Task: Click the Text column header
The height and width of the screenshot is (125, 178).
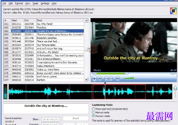Action: pyautogui.click(x=60, y=21)
